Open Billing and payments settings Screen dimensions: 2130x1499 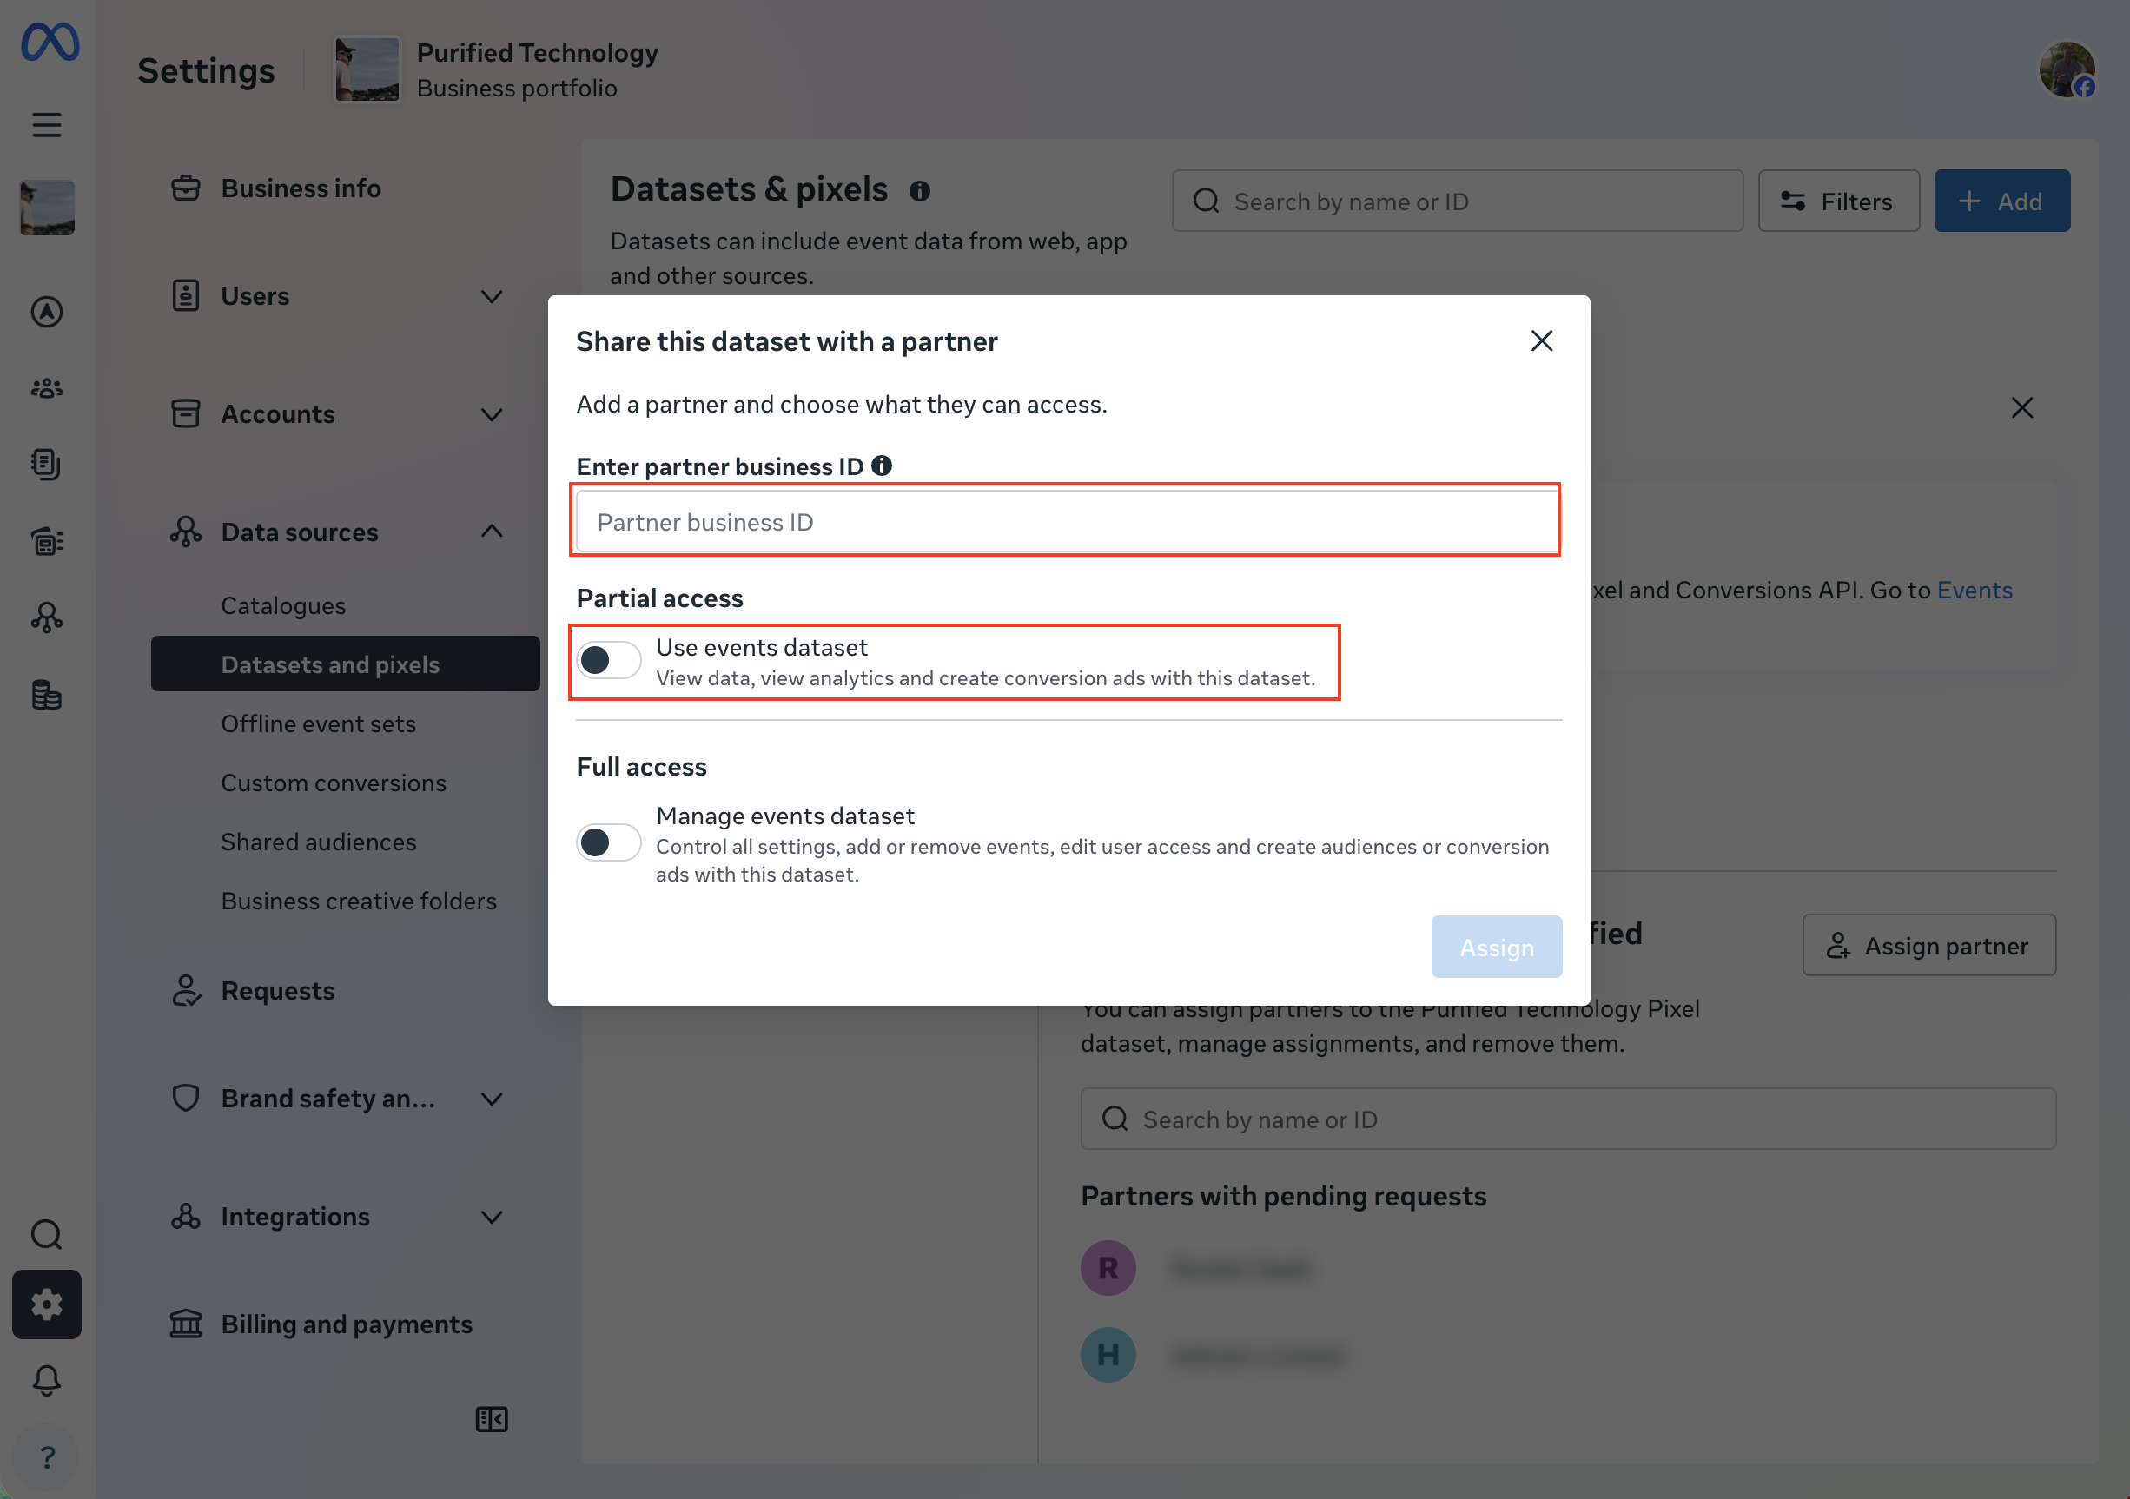point(345,1324)
